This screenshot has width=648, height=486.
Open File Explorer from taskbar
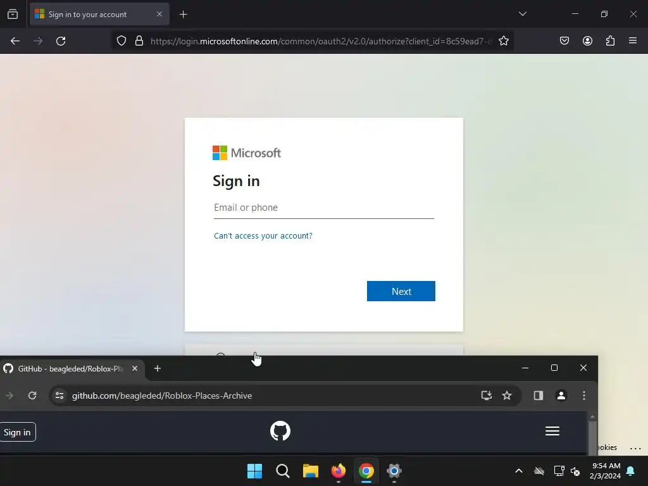(310, 471)
